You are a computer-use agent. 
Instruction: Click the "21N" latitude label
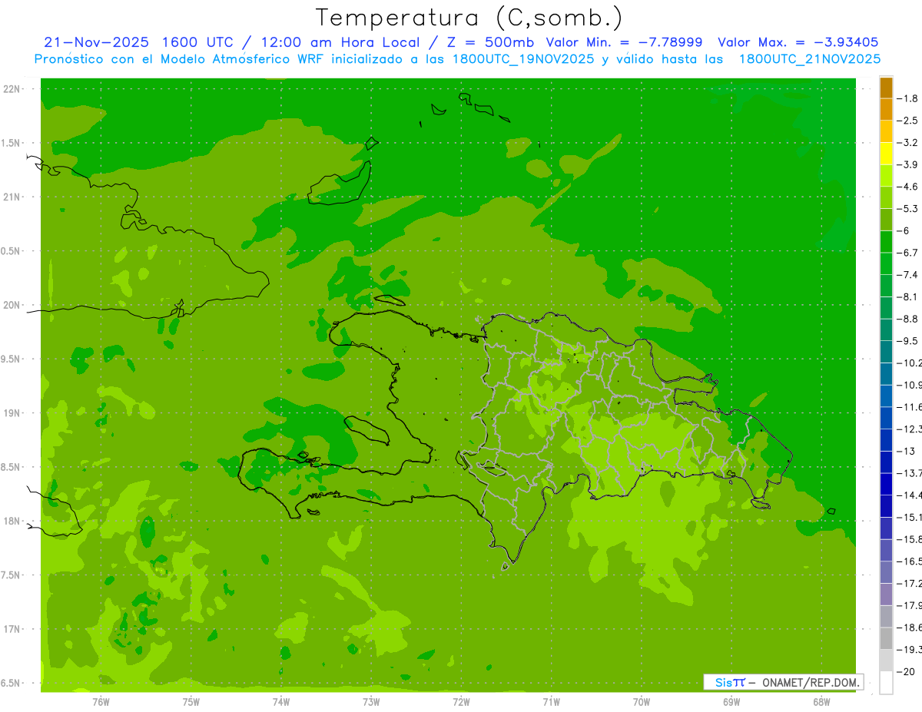point(13,197)
